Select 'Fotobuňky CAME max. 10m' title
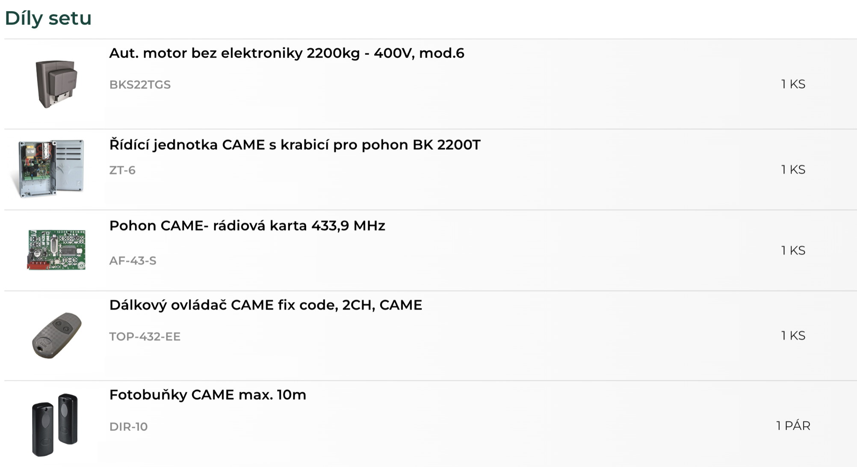This screenshot has width=857, height=467. (207, 394)
